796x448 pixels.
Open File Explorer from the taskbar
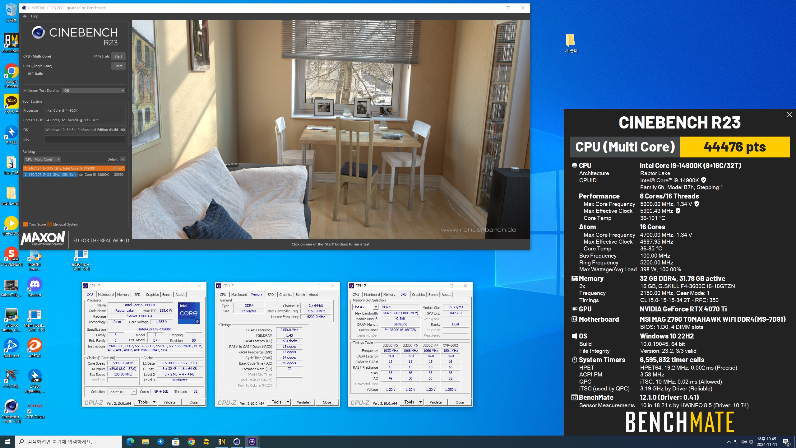coord(146,441)
